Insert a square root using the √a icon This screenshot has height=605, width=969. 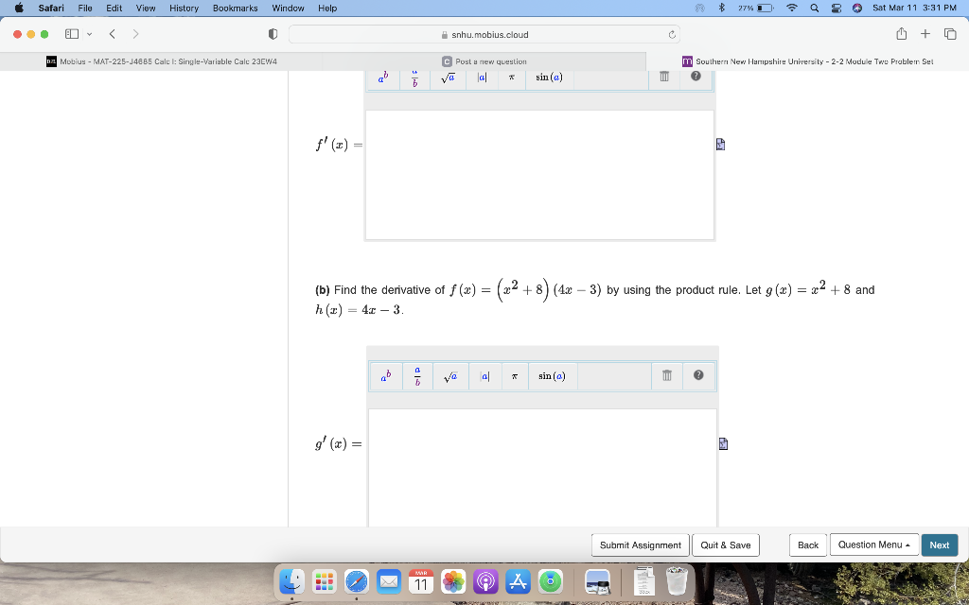pos(449,375)
